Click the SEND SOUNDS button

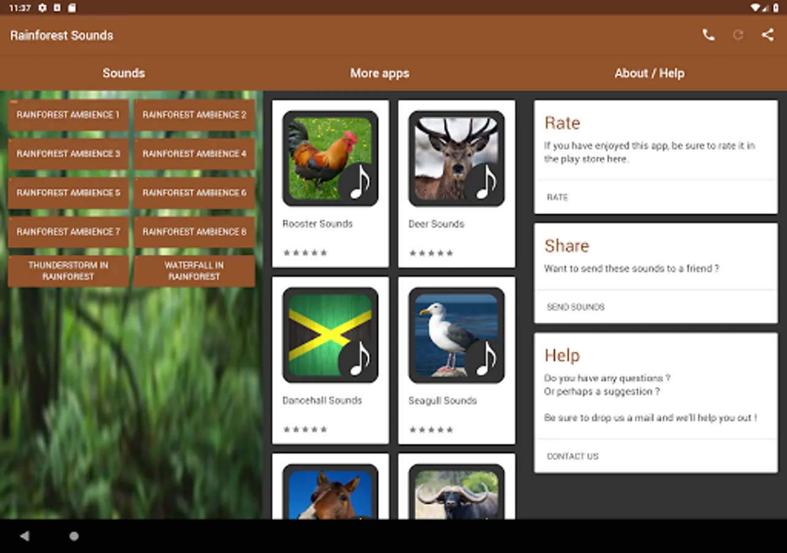(575, 307)
